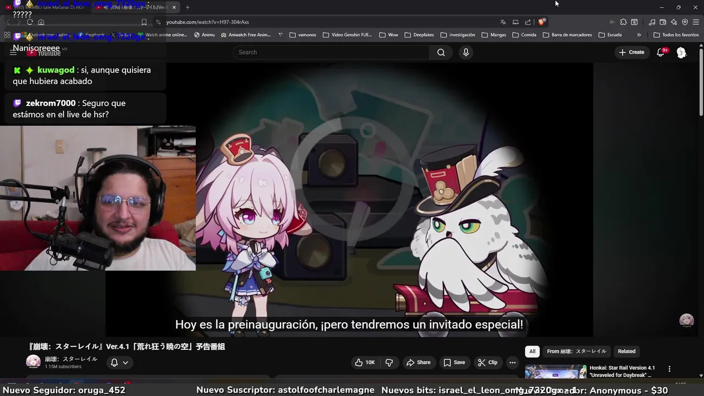Expand hidden bookmarks with the chevron

tap(639, 35)
